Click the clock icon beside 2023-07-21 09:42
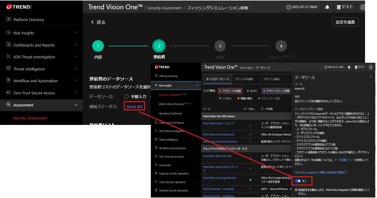 tap(289, 7)
